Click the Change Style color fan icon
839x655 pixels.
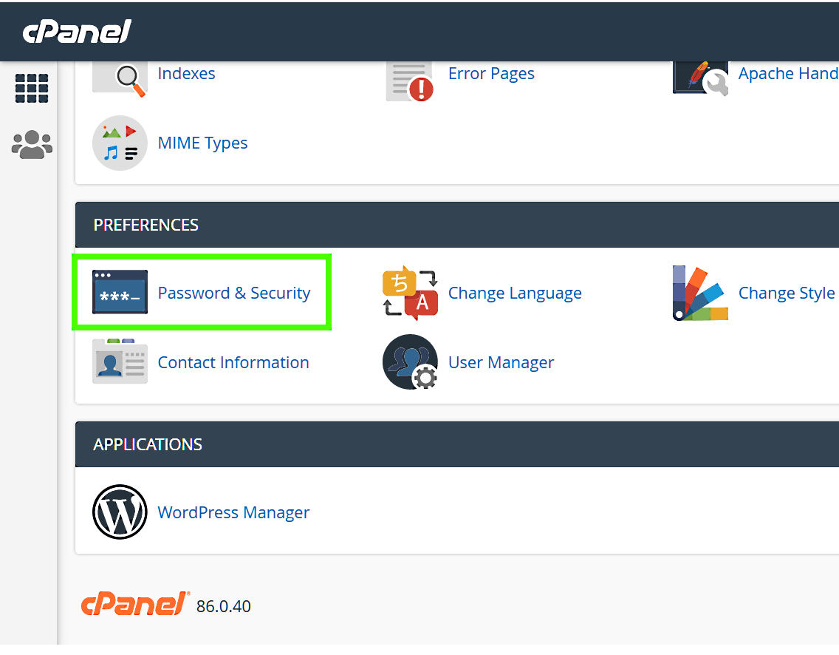(700, 293)
